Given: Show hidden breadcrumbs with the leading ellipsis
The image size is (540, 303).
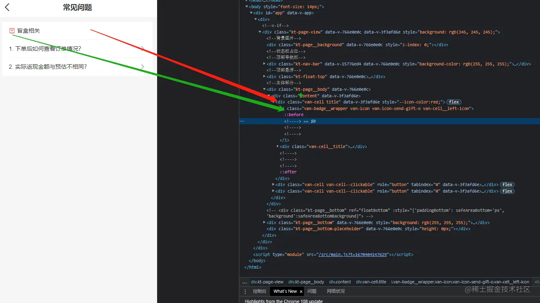Looking at the screenshot, I should point(245,282).
